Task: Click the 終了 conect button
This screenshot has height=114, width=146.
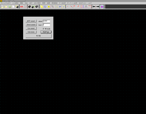Action: tap(31, 21)
